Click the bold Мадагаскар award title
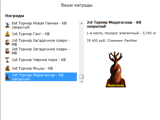Viewport: 160px width, 120px height. (x=114, y=24)
